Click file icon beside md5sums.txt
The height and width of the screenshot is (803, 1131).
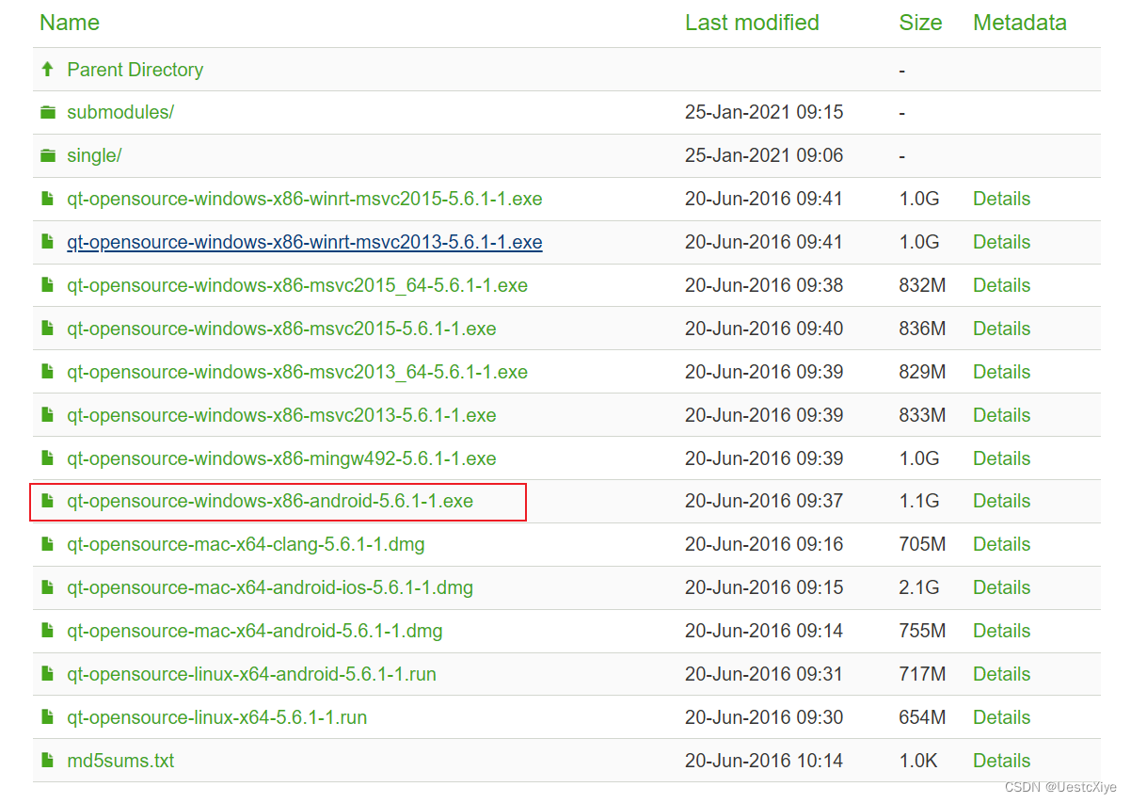tap(47, 761)
